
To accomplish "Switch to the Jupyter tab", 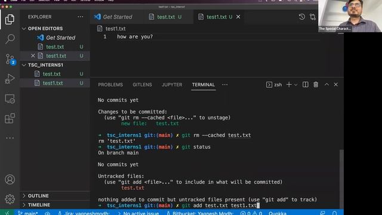I will click(172, 85).
